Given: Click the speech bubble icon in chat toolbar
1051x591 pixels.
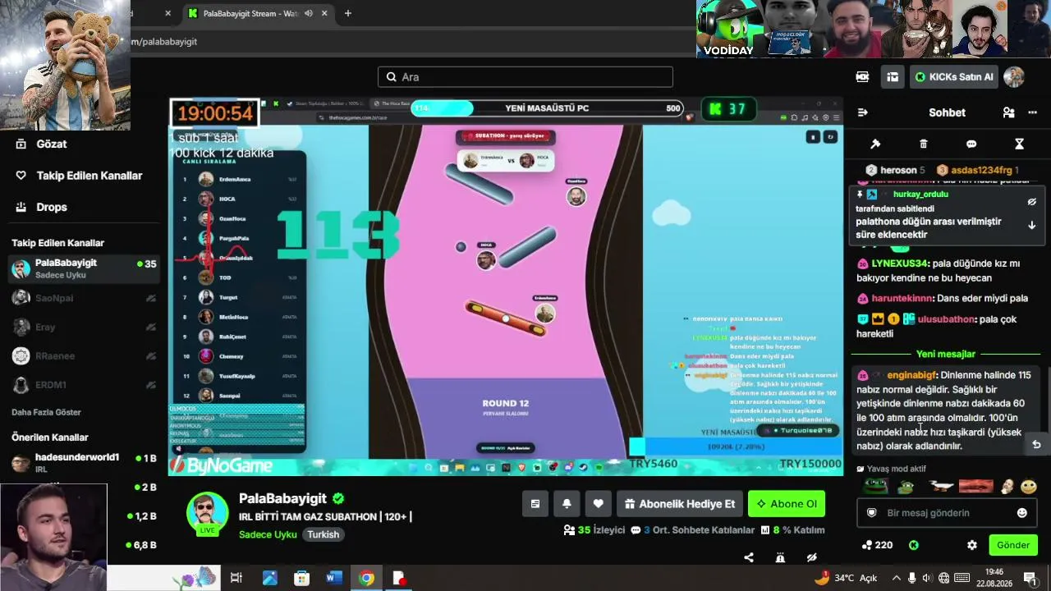Looking at the screenshot, I should tap(971, 144).
